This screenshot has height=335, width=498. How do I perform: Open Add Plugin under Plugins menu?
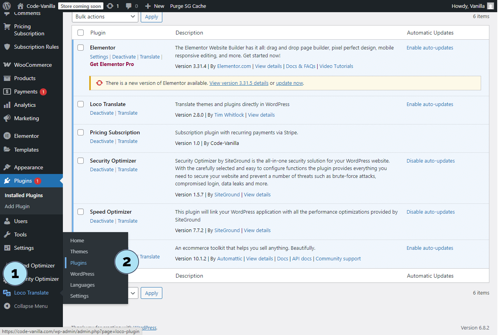[17, 206]
